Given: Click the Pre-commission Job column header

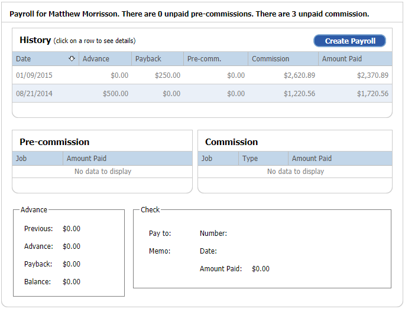Looking at the screenshot, I should pos(37,158).
